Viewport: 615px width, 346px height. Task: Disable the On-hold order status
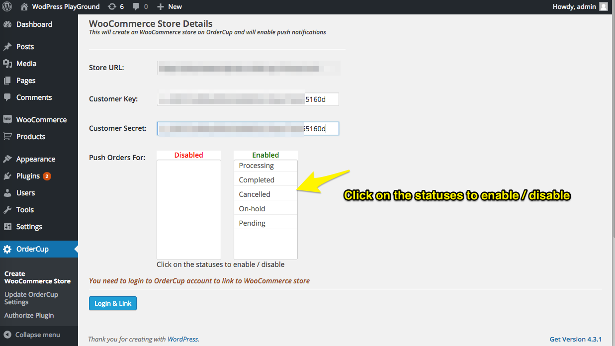[x=265, y=209]
